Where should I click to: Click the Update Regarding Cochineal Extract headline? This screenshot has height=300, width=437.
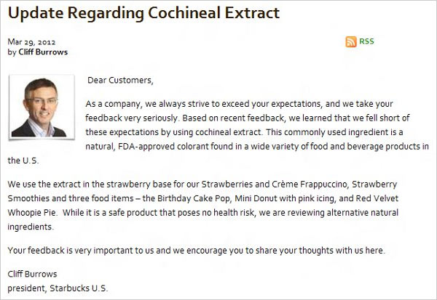[x=143, y=13]
